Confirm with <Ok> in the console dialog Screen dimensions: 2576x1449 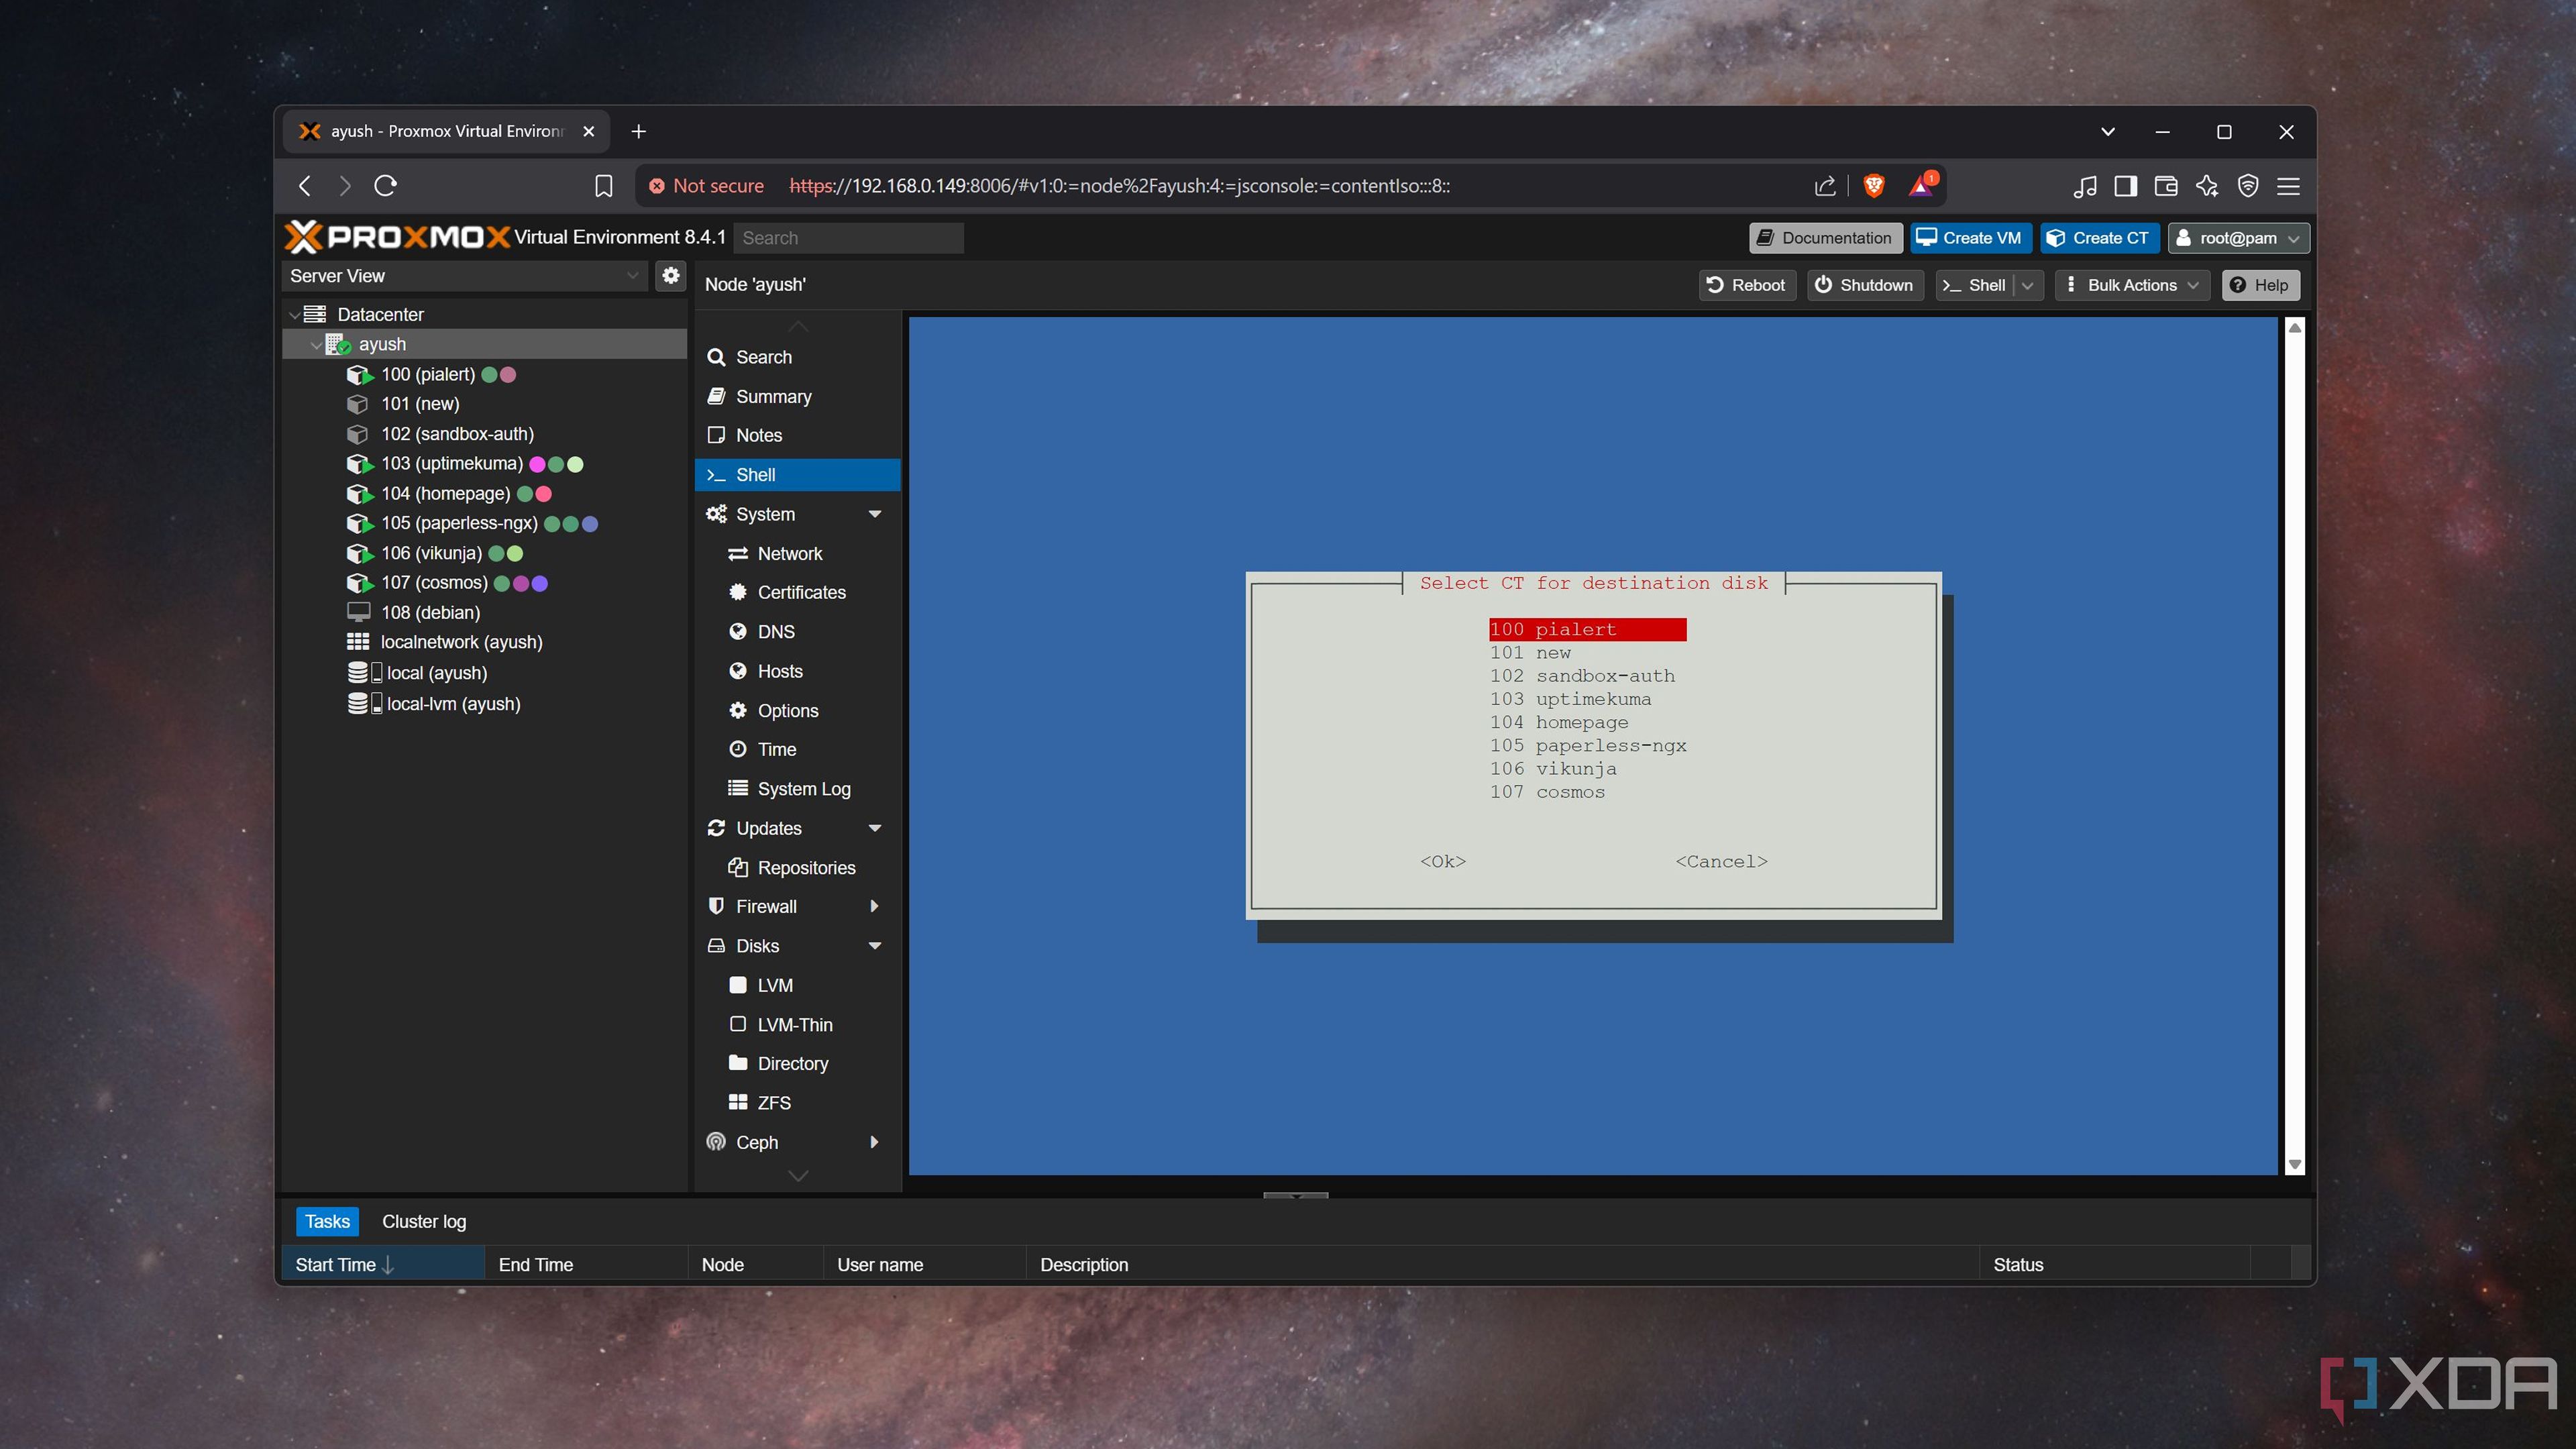click(x=1443, y=862)
